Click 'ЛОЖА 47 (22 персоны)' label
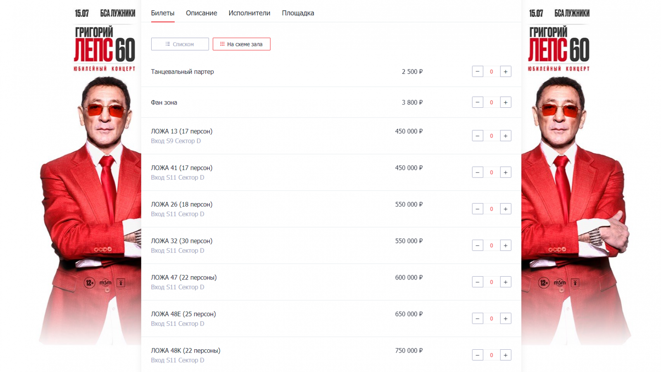 coord(184,277)
